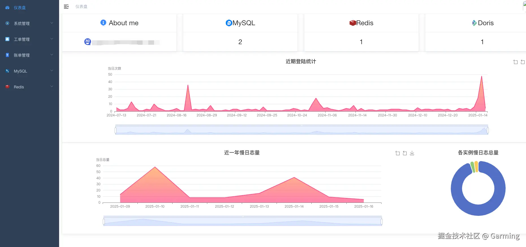This screenshot has width=526, height=247.
Task: Click the 近期登陆统计 chart title
Action: (x=301, y=61)
